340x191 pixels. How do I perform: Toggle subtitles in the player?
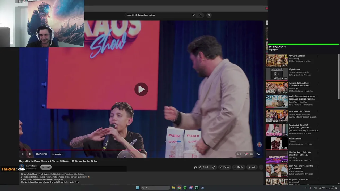(x=239, y=154)
